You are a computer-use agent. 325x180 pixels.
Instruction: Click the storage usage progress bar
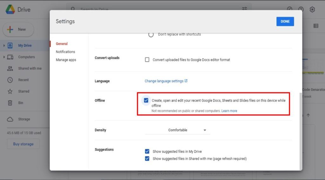point(28,128)
